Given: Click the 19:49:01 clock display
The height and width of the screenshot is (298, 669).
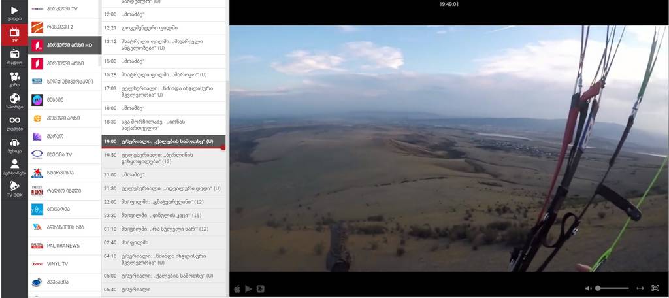Looking at the screenshot, I should [x=449, y=5].
